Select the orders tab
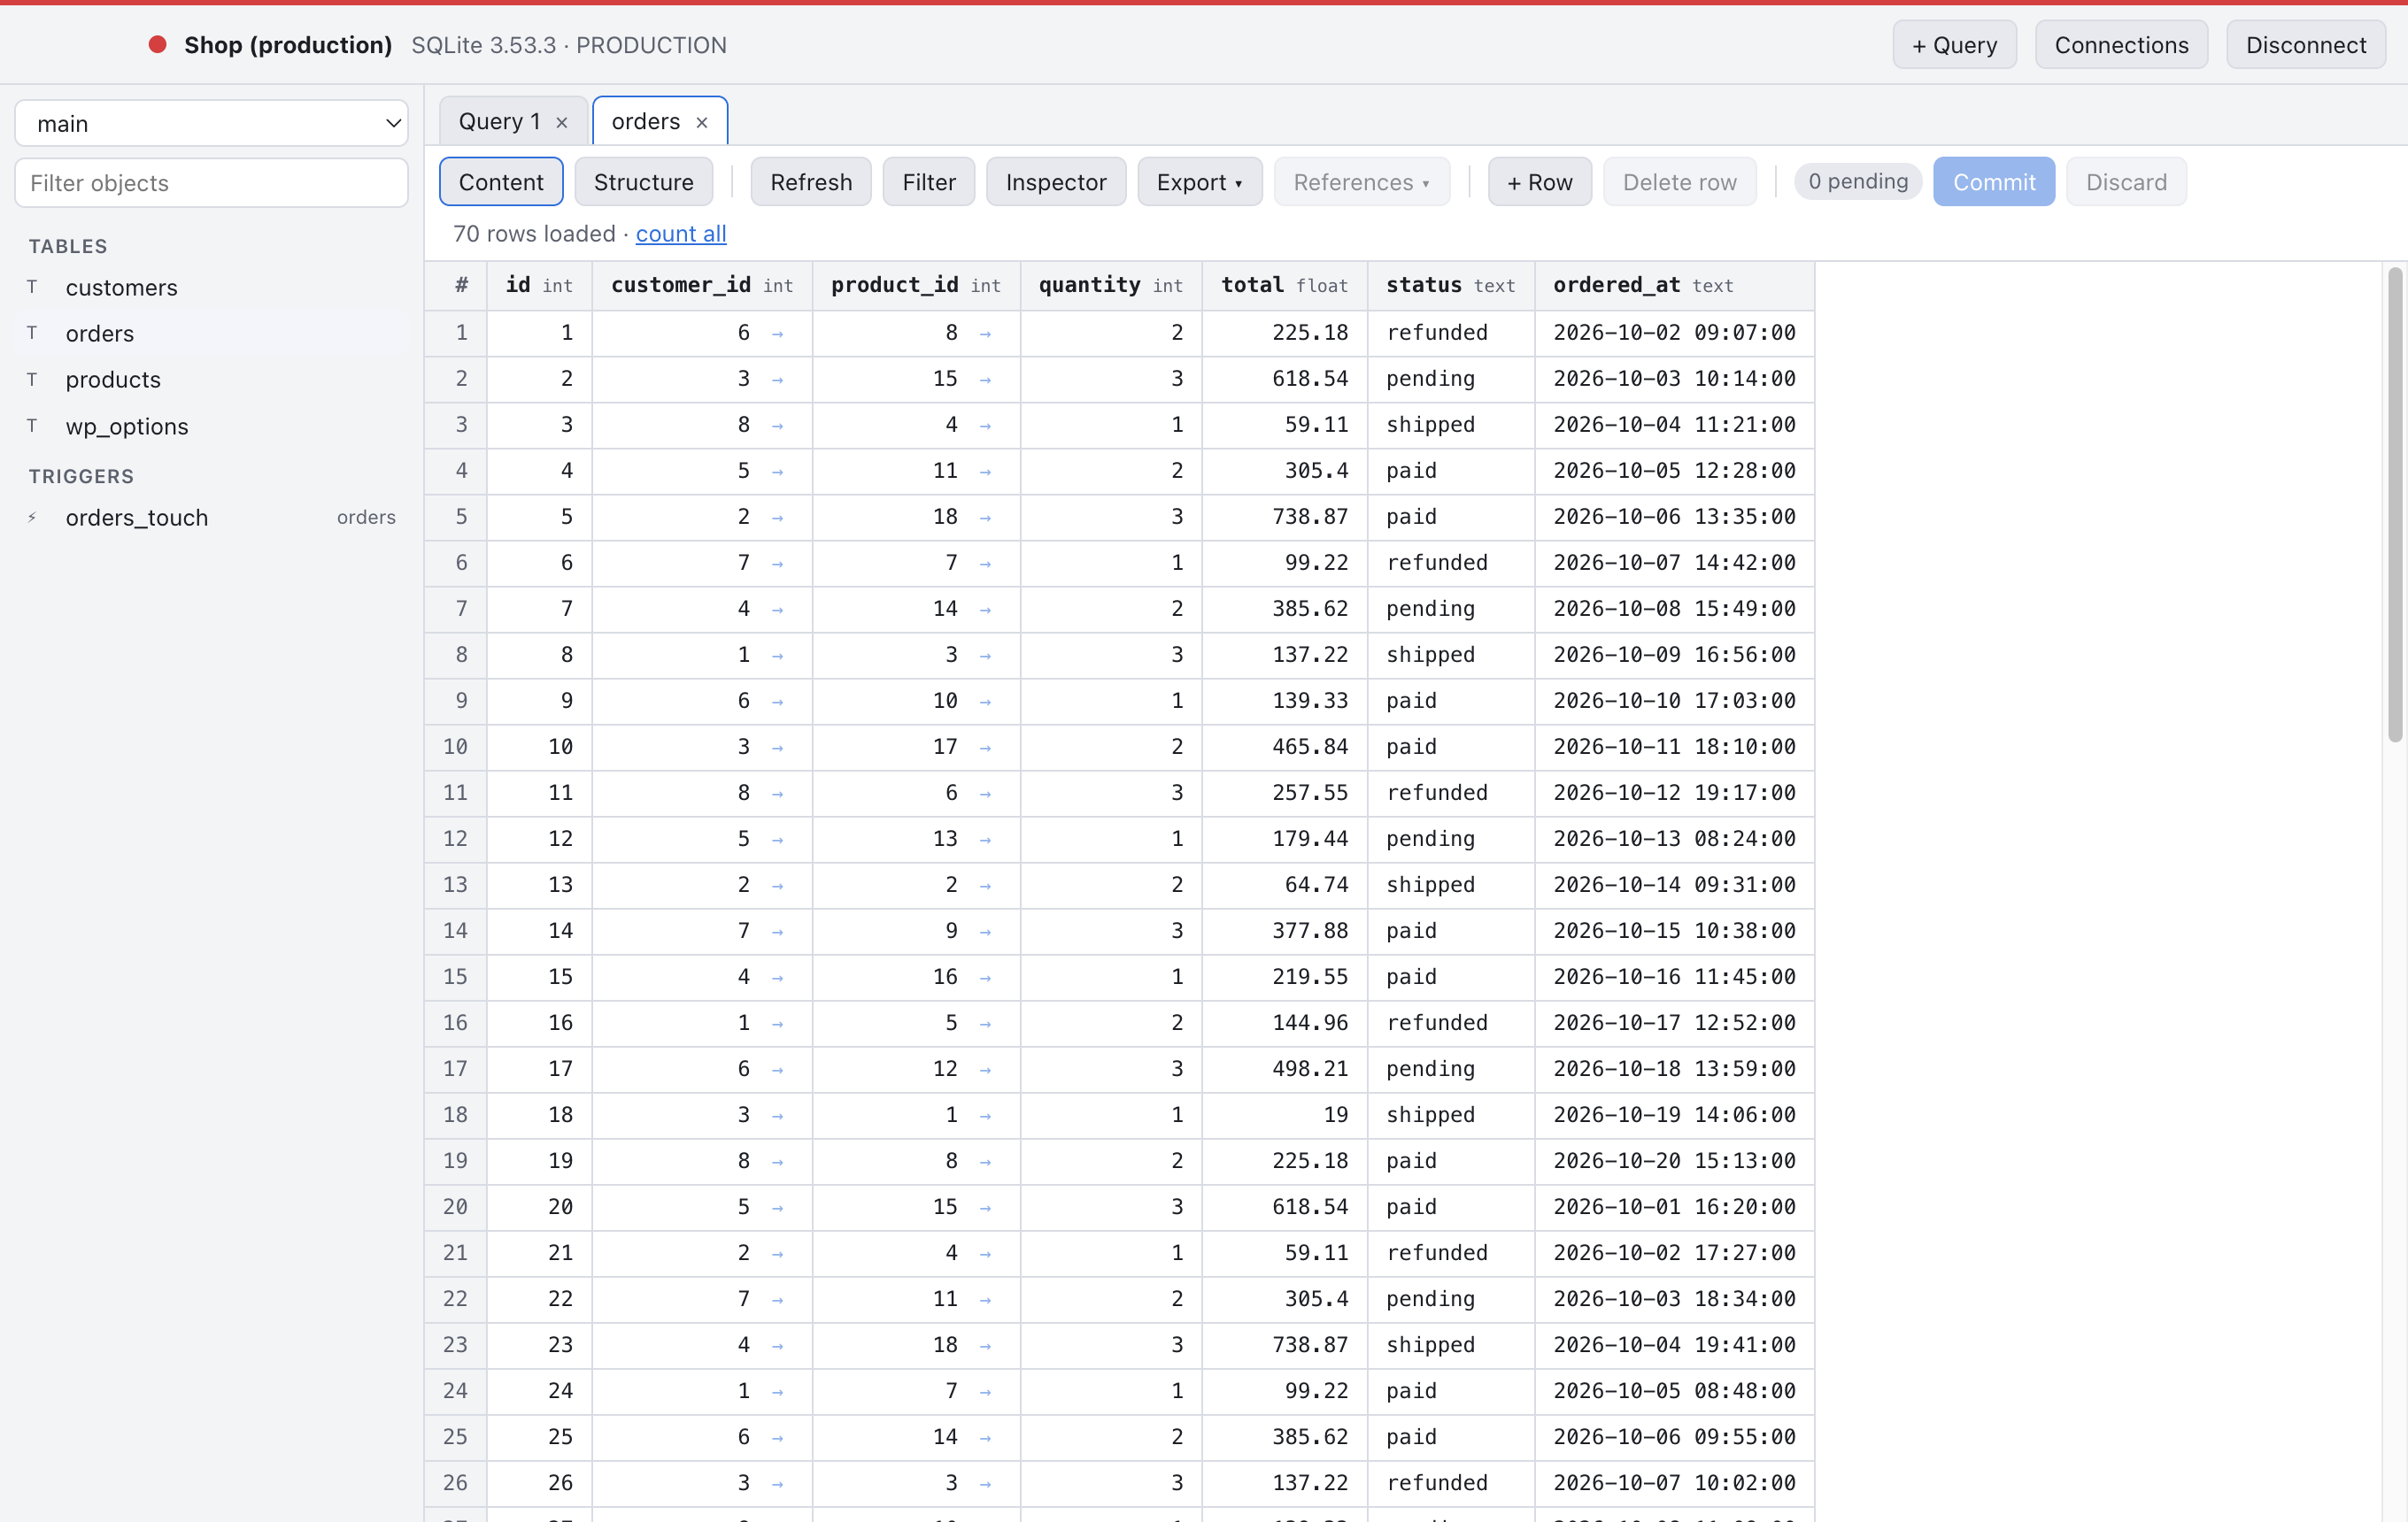Viewport: 2408px width, 1522px height. [645, 122]
